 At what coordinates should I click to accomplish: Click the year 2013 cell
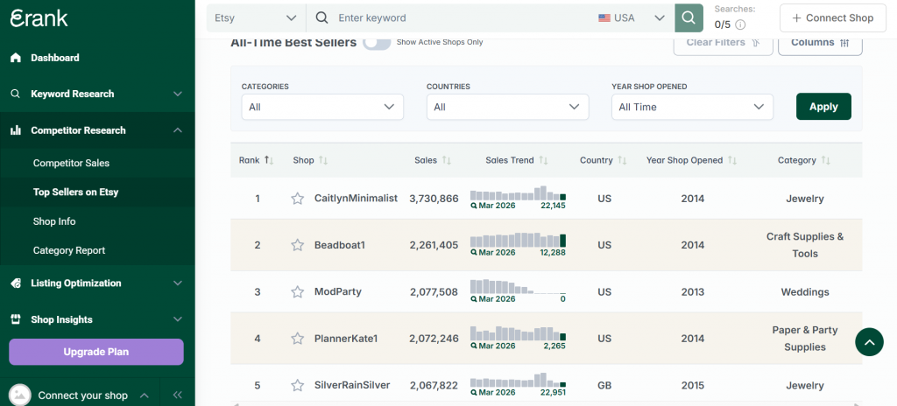click(692, 292)
